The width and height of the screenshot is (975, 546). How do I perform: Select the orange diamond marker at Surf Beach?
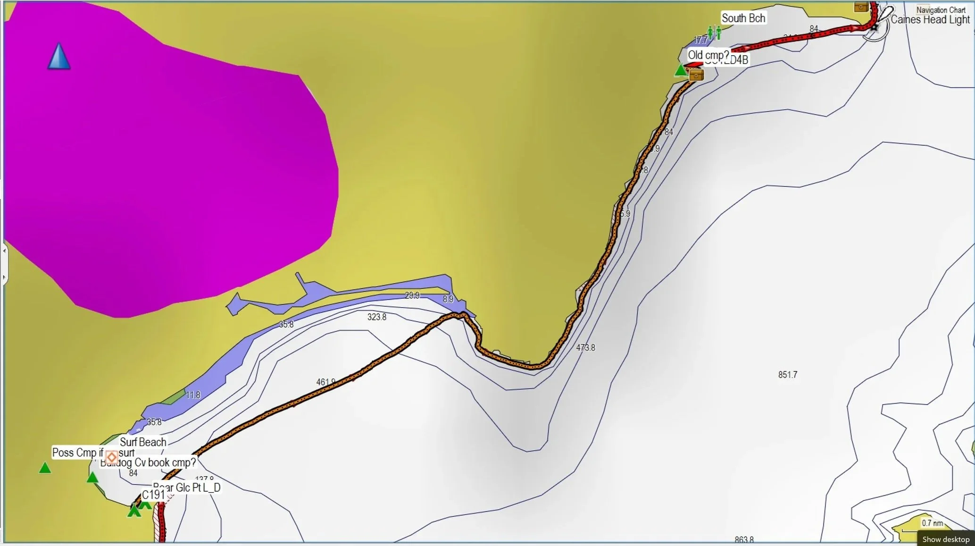click(111, 457)
